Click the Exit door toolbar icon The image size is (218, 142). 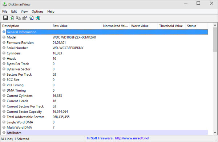(38, 18)
